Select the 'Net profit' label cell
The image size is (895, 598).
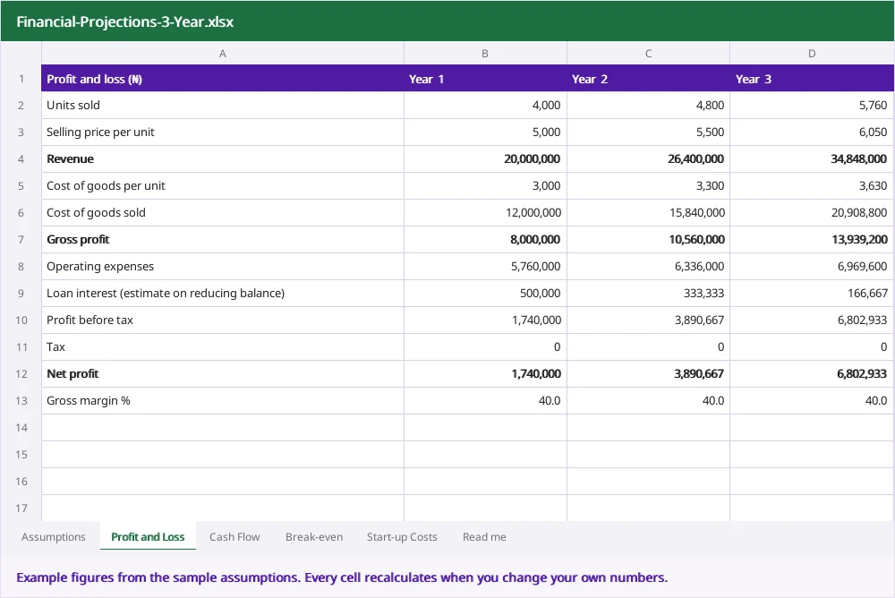(x=223, y=373)
